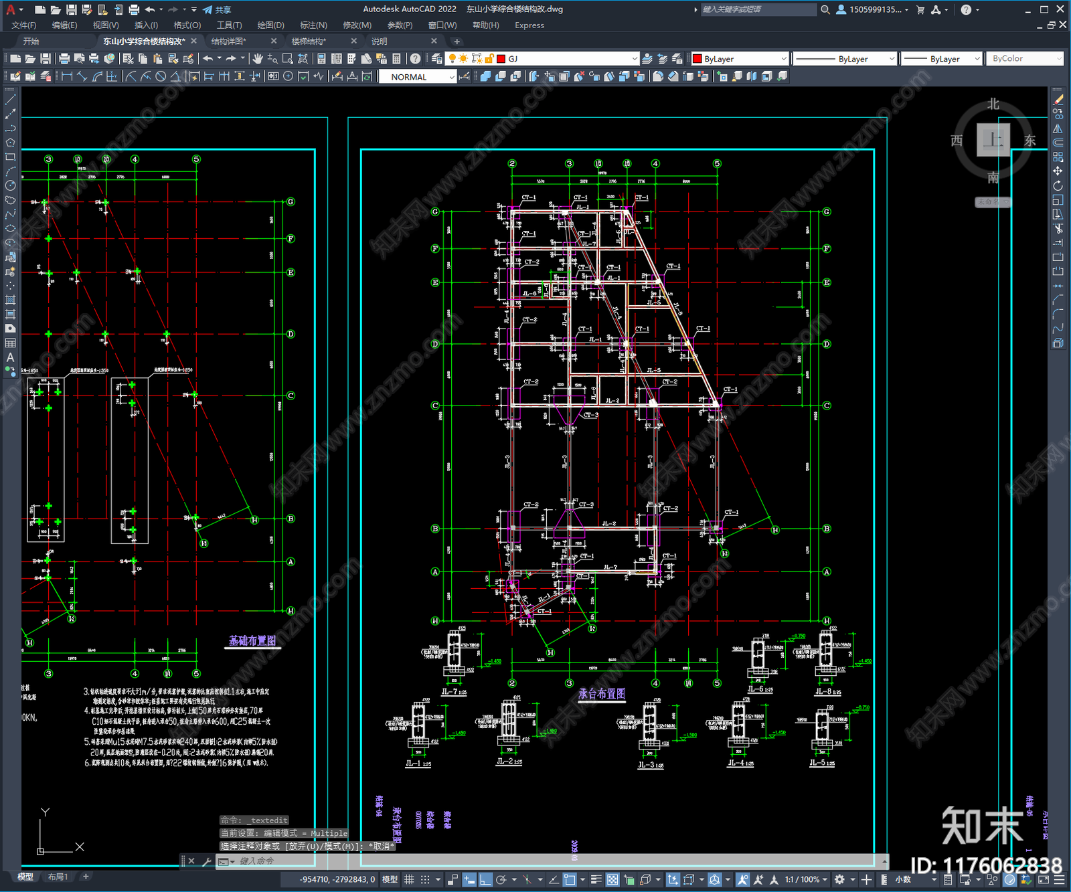The height and width of the screenshot is (892, 1071).
Task: Open the Layer Properties Manager icon
Action: (437, 59)
